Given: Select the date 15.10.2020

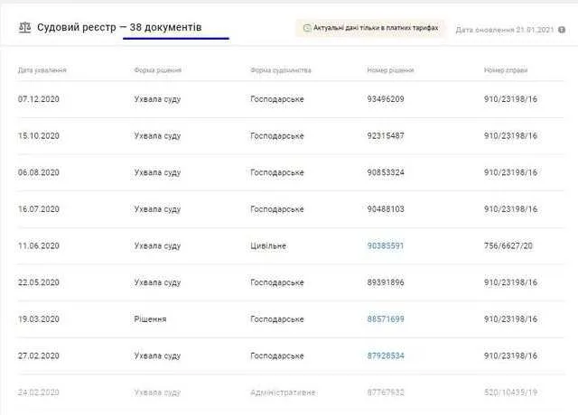Looking at the screenshot, I should pyautogui.click(x=39, y=136).
